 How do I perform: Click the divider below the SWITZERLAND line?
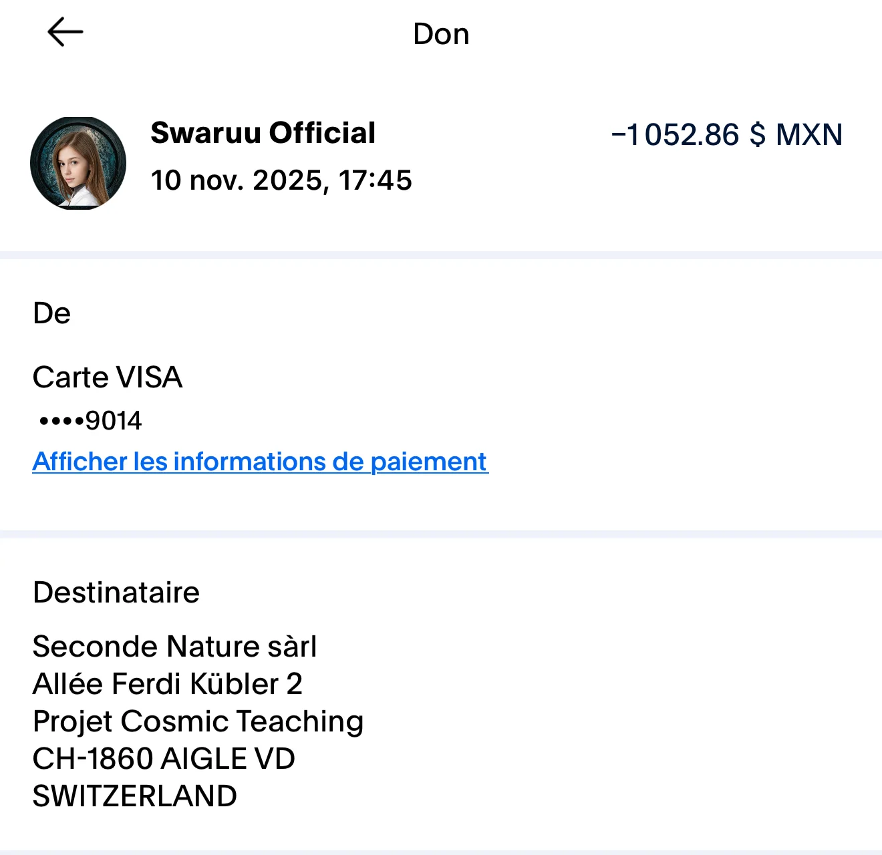click(441, 852)
